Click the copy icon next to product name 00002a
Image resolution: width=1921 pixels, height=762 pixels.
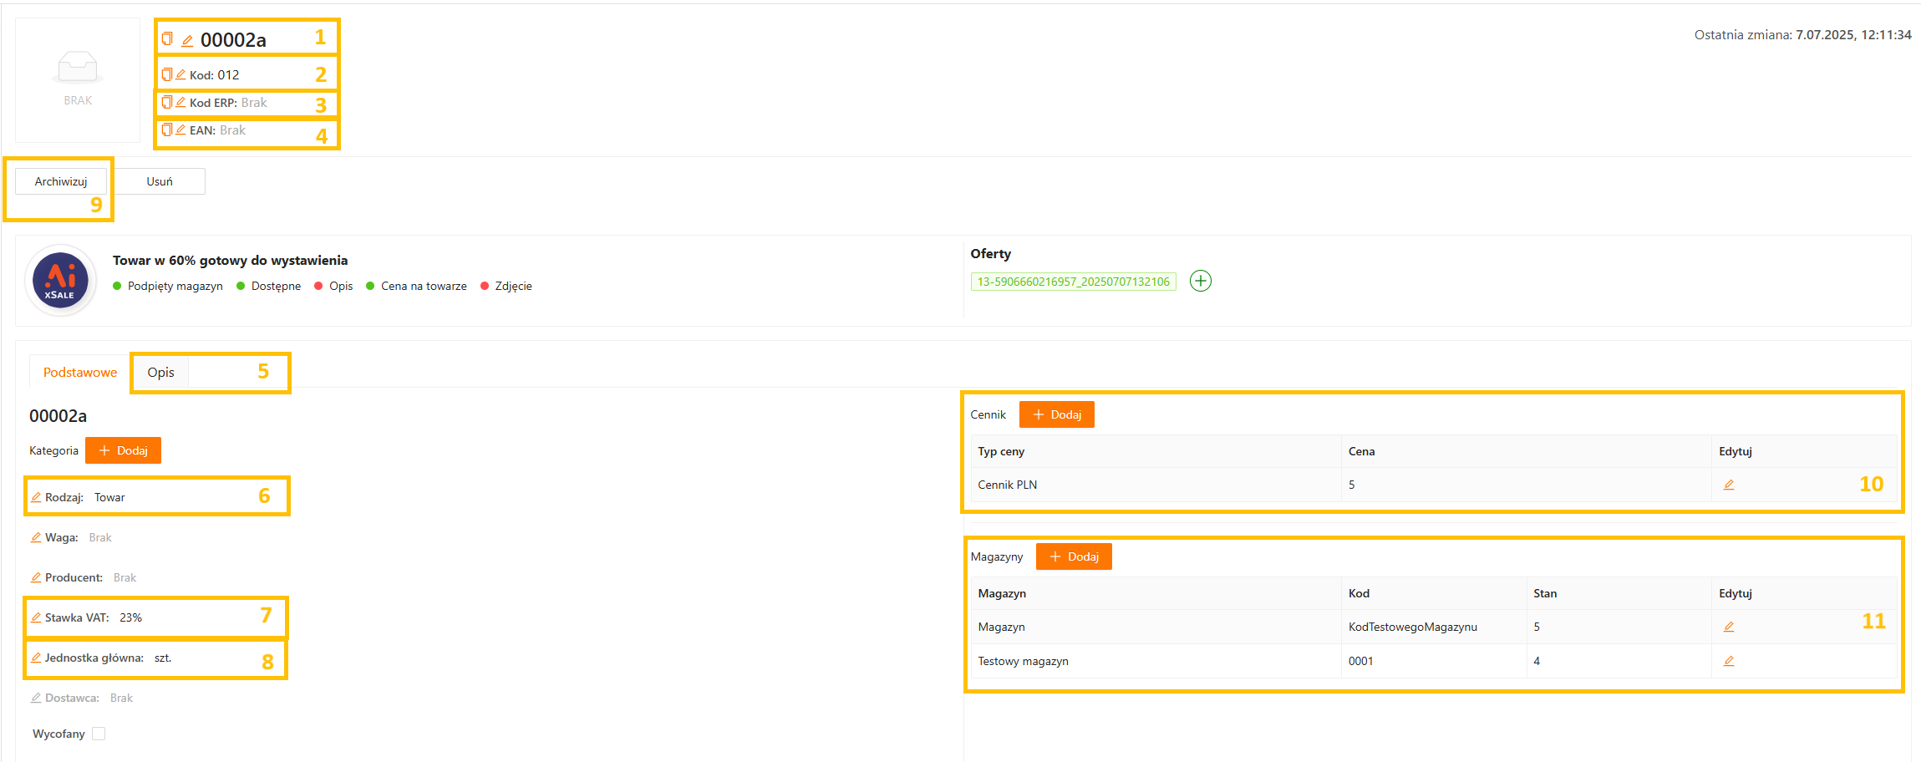[x=167, y=39]
